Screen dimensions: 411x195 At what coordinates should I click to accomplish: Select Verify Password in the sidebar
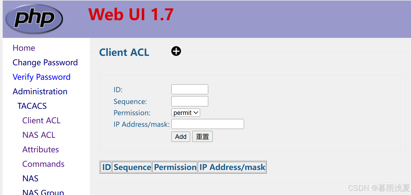point(41,77)
